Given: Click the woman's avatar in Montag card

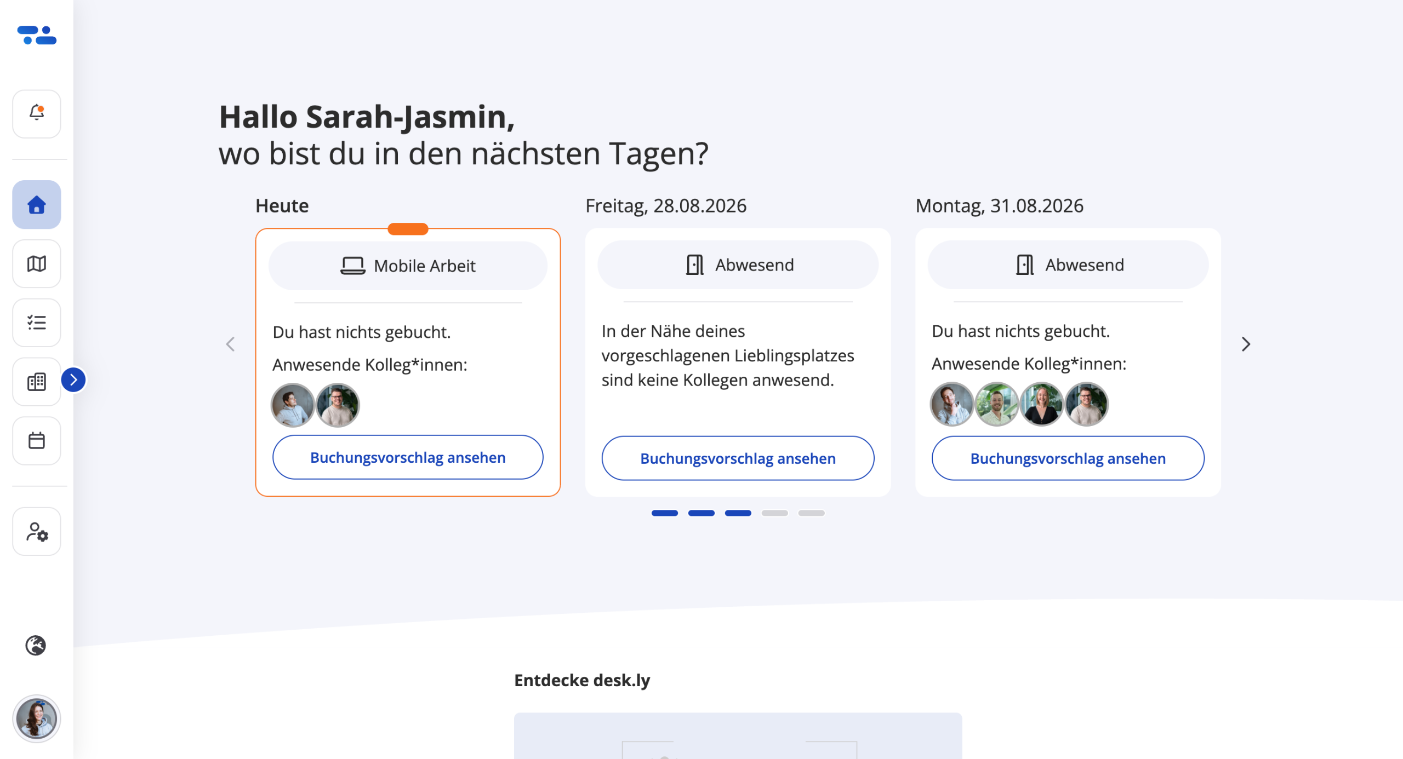Looking at the screenshot, I should click(1042, 404).
